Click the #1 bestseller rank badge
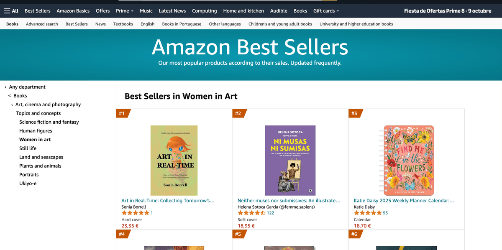Viewport: 502px width, 250px height. 123,113
